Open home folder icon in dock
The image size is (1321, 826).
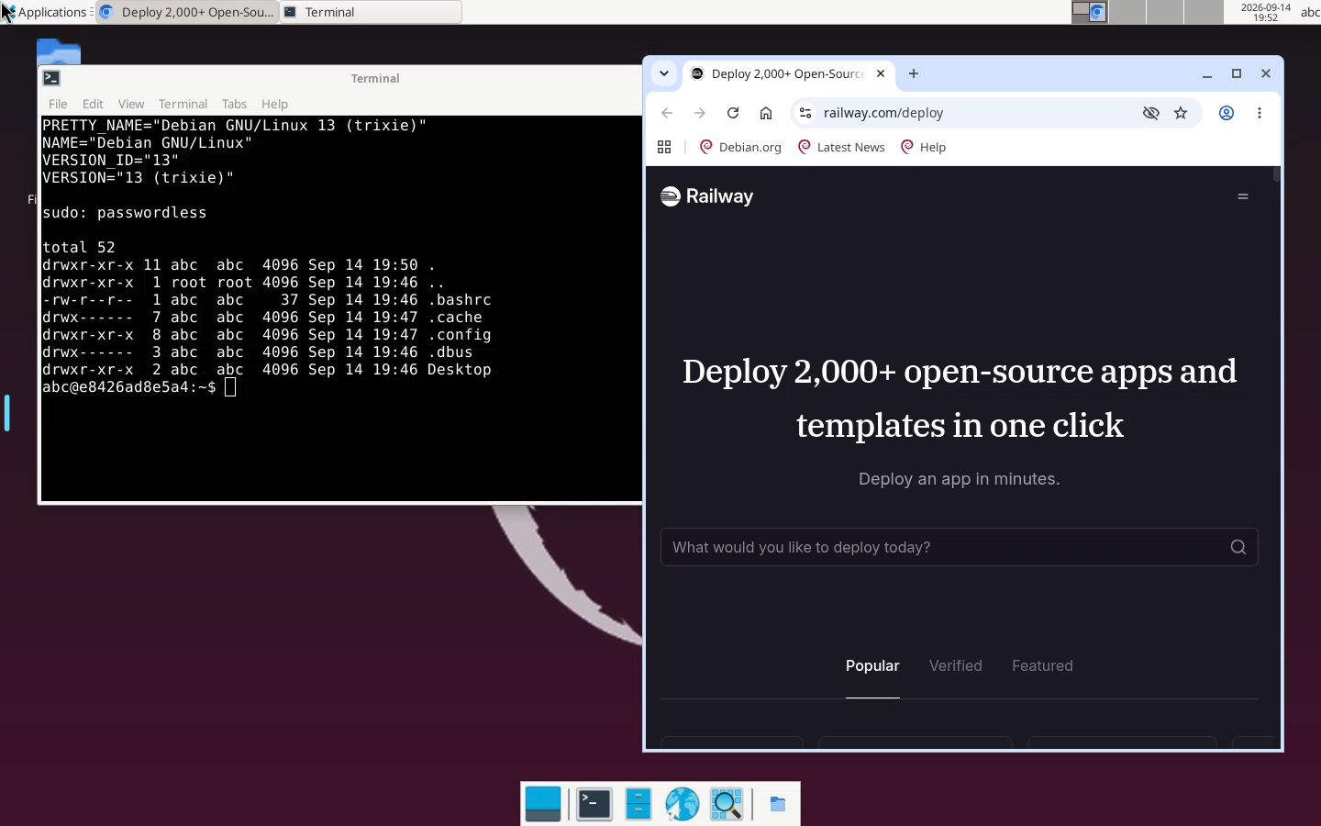click(x=778, y=804)
